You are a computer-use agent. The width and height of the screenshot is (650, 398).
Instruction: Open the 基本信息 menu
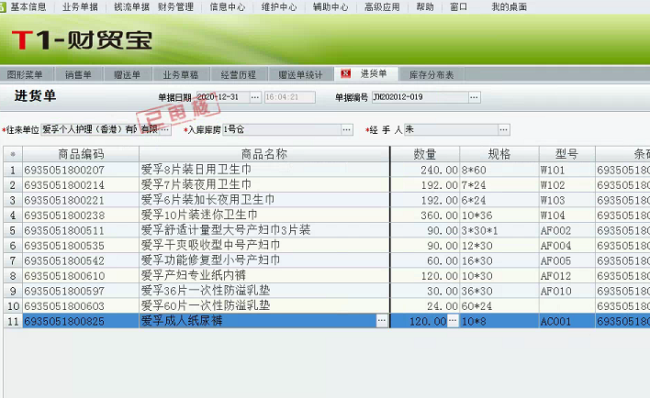coord(28,7)
